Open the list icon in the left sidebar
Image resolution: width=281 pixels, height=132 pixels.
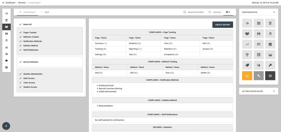6,20
